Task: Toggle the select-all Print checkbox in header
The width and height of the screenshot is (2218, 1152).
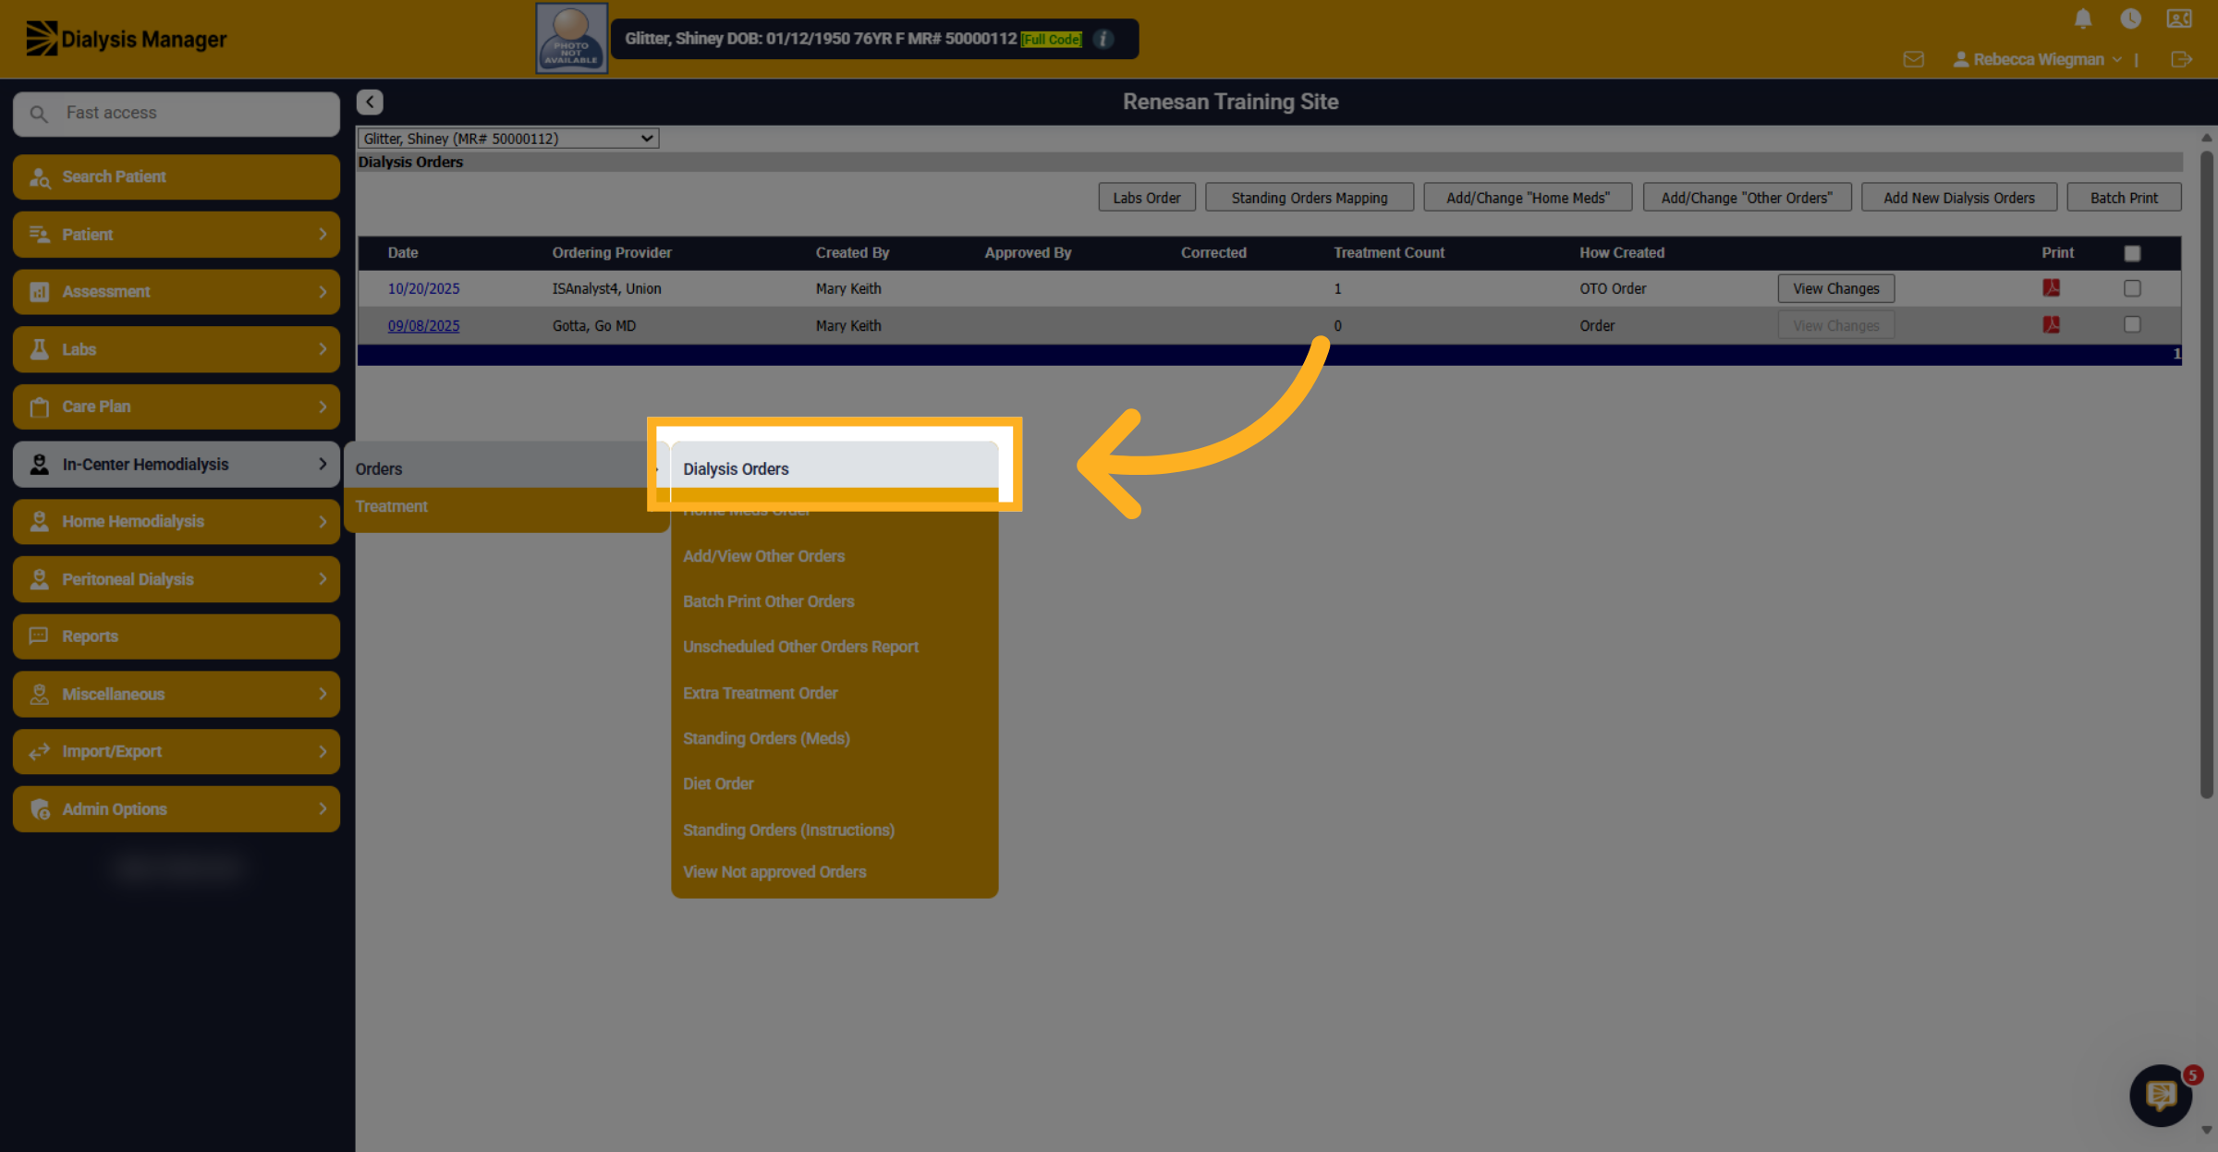Action: 2132,253
